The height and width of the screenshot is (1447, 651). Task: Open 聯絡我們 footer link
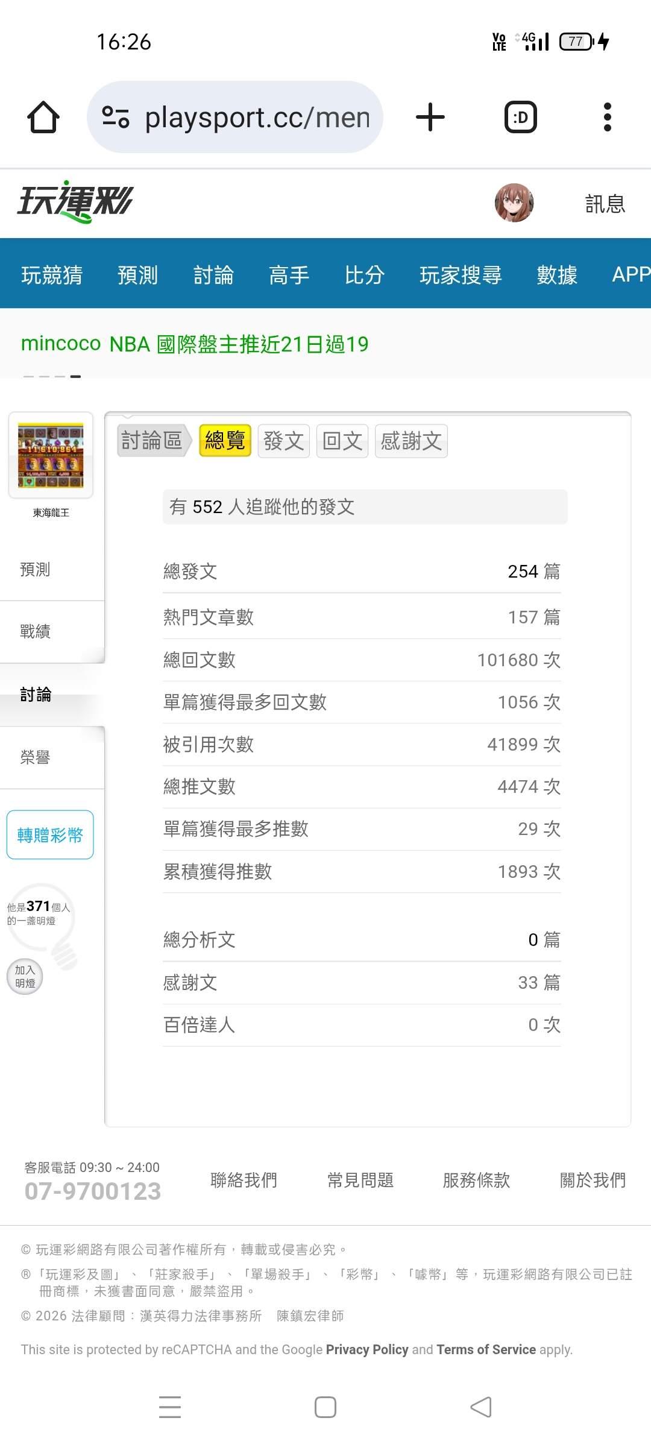pyautogui.click(x=244, y=1180)
